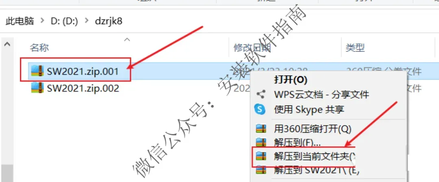439x182 pixels.
Task: Choose 解压到 SW2021\ menu entry
Action: click(316, 170)
